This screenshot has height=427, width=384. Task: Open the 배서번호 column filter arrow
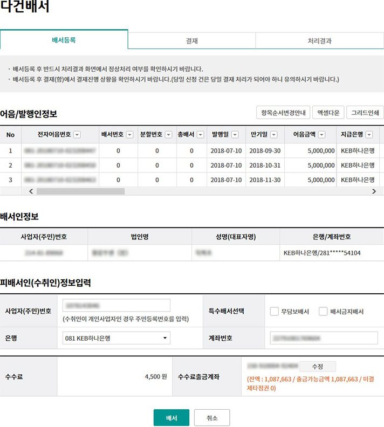click(x=129, y=135)
